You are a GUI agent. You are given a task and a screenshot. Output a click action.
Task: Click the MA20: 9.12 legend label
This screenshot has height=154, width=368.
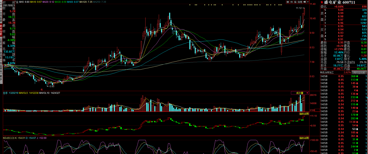pyautogui.click(x=49, y=2)
